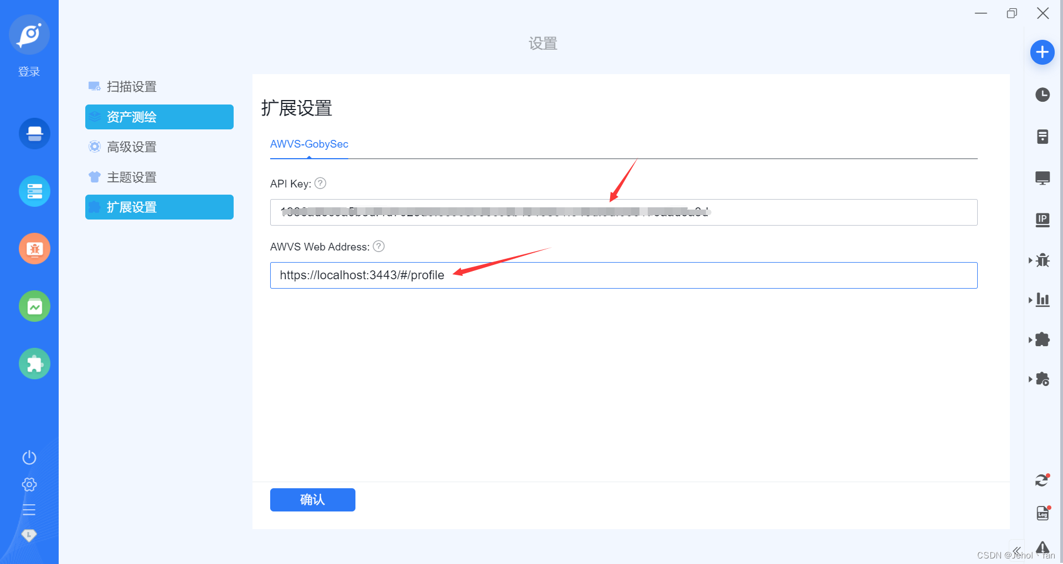Open the IP library icon on right
The width and height of the screenshot is (1063, 564).
(1043, 220)
